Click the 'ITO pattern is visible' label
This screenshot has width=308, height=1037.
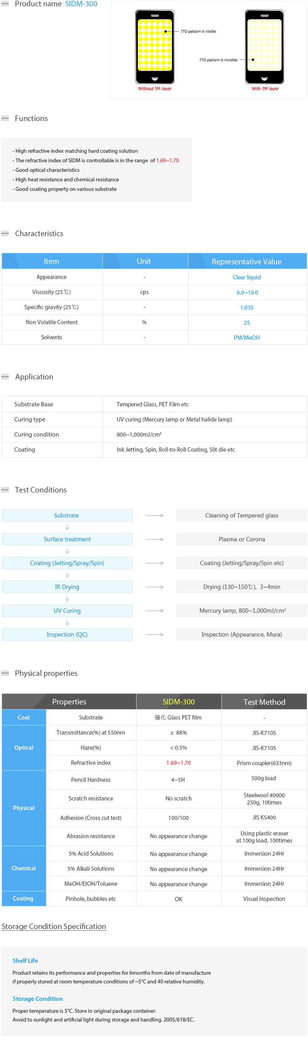click(198, 31)
